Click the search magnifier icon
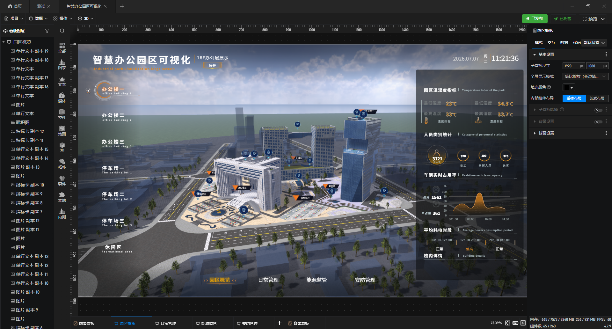612x329 pixels. pos(62,31)
